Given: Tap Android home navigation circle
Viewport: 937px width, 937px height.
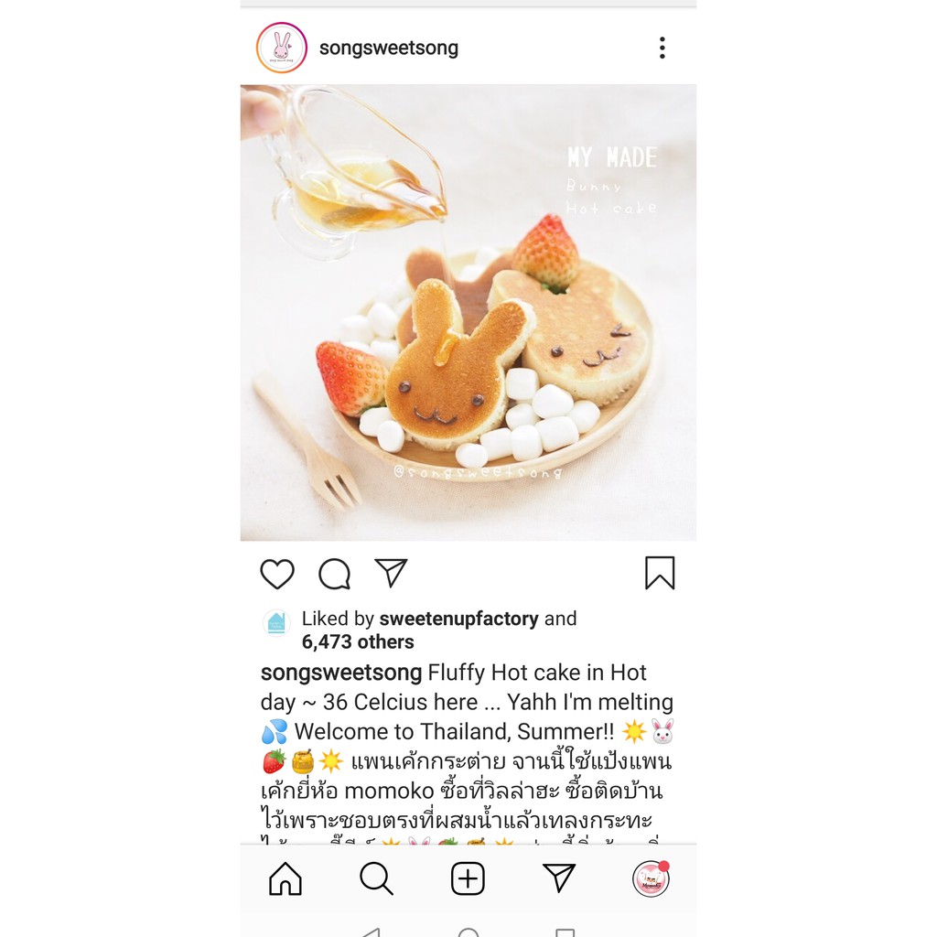Looking at the screenshot, I should tap(468, 932).
